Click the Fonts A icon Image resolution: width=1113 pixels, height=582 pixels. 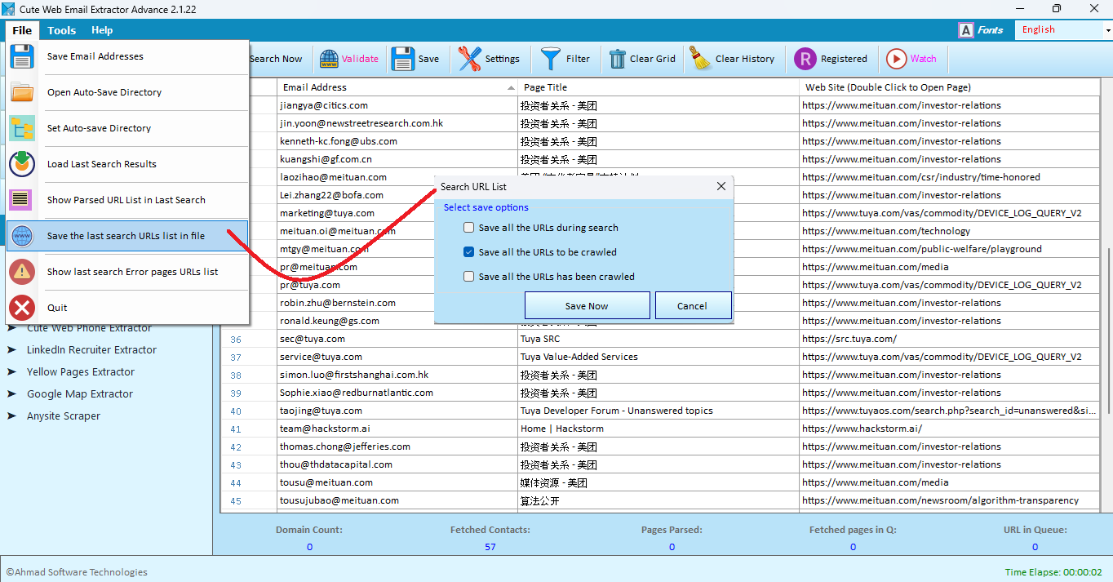coord(966,30)
